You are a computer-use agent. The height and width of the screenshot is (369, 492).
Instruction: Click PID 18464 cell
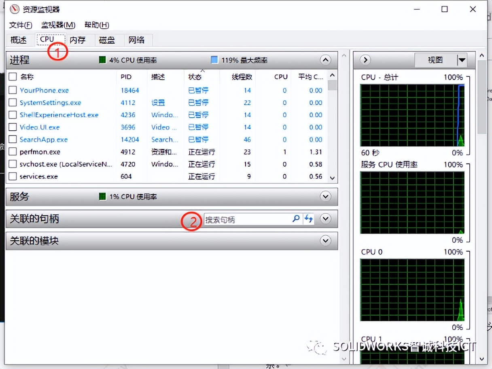point(129,90)
